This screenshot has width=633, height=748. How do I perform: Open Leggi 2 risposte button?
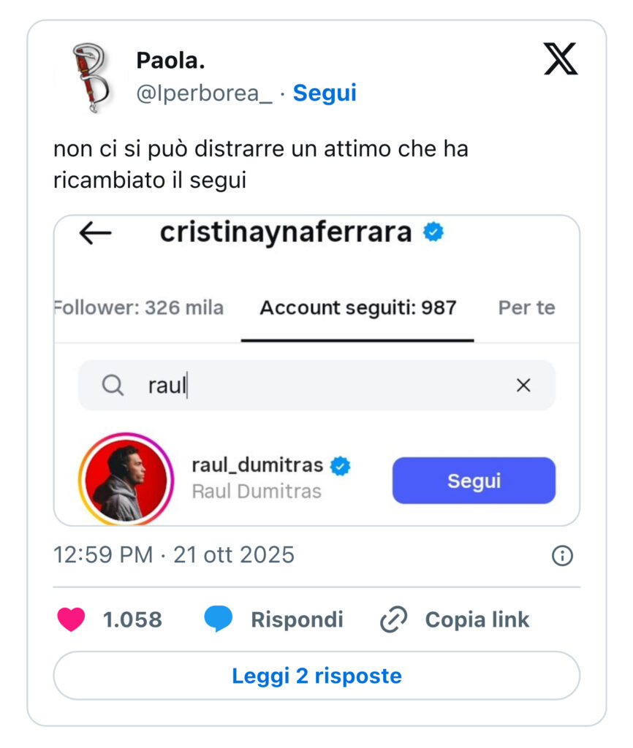(x=316, y=676)
